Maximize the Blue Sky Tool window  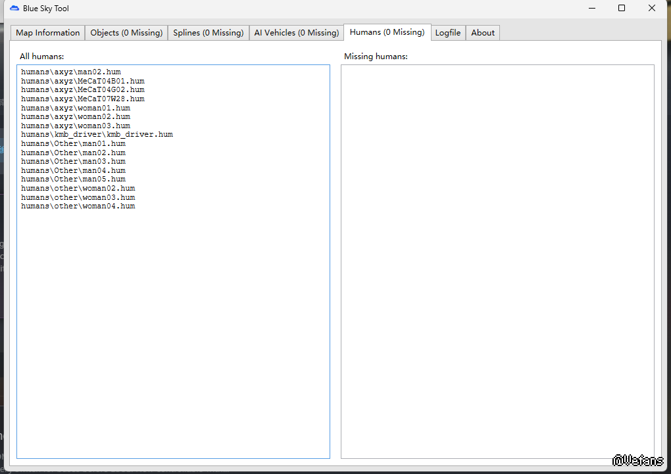622,9
